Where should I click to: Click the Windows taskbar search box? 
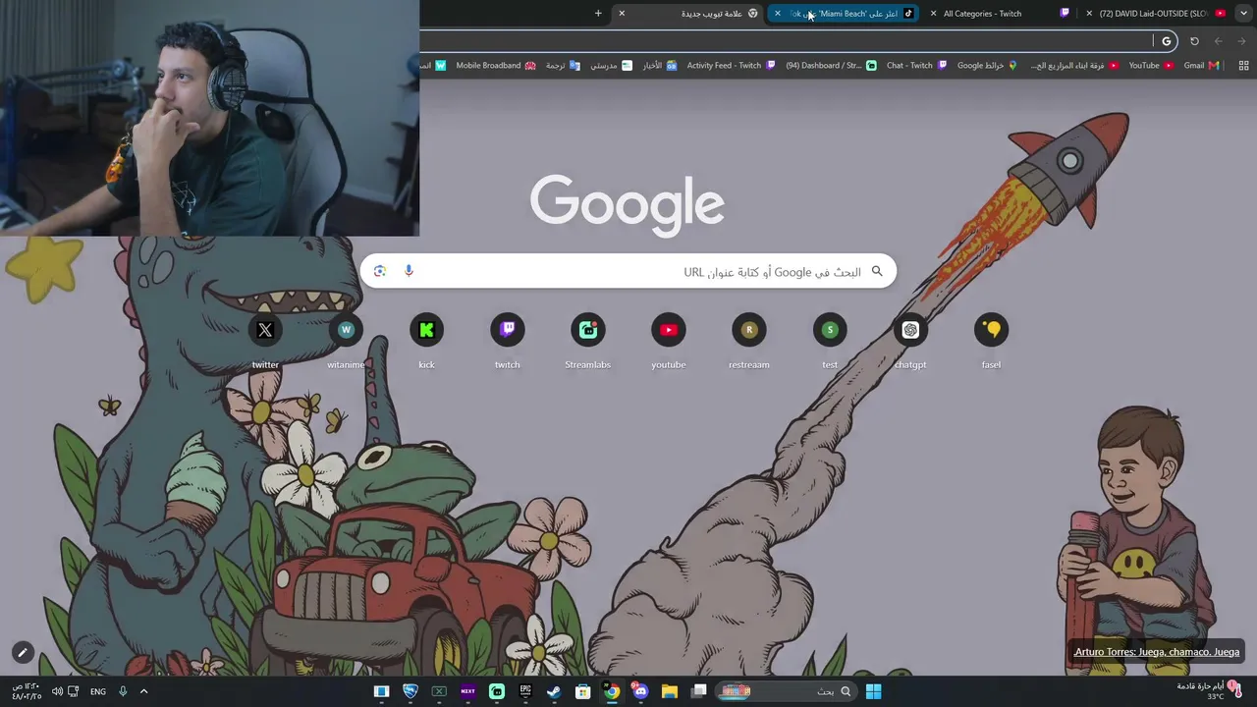(786, 691)
